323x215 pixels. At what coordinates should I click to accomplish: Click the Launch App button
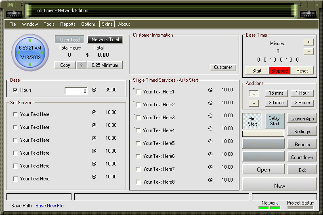[302, 119]
